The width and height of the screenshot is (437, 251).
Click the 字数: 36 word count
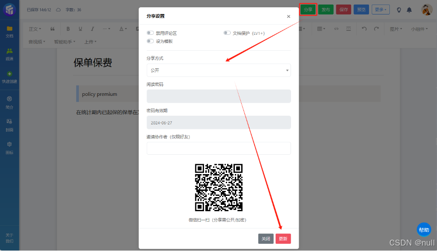tap(73, 10)
